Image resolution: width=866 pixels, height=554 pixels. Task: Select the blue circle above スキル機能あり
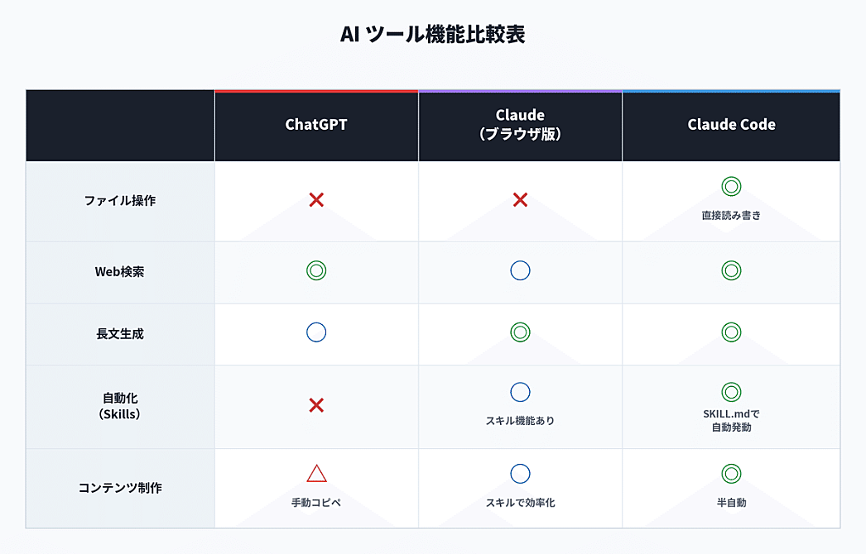click(520, 392)
